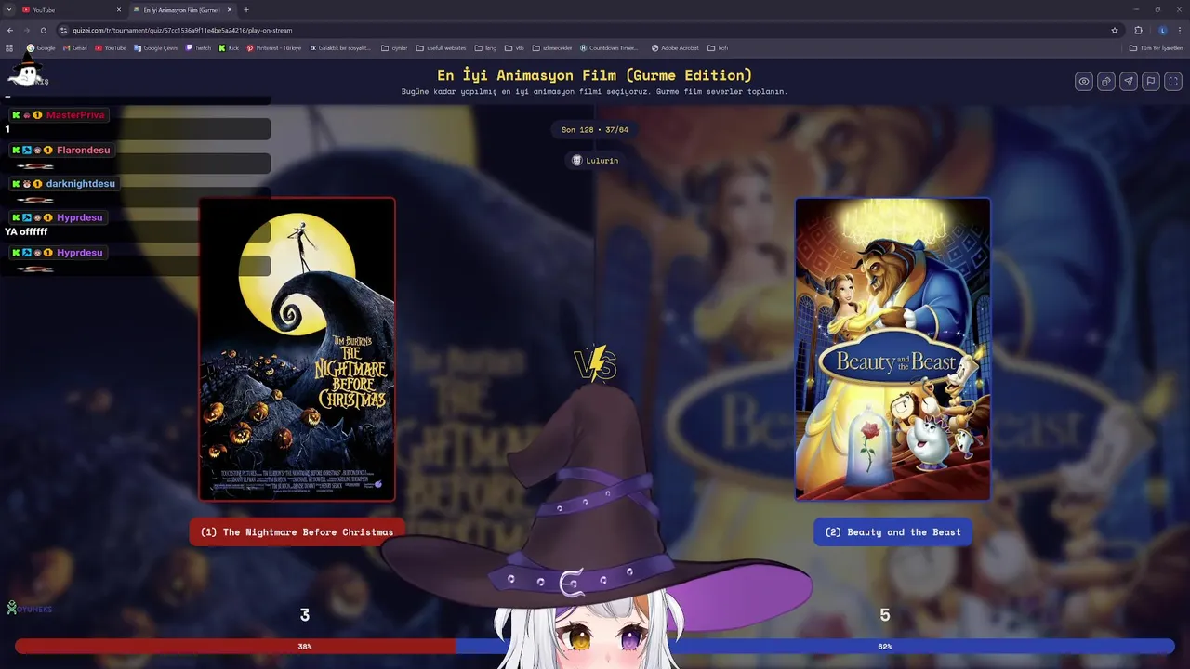Close the YouTube tab
Image resolution: width=1190 pixels, height=669 pixels.
119,9
